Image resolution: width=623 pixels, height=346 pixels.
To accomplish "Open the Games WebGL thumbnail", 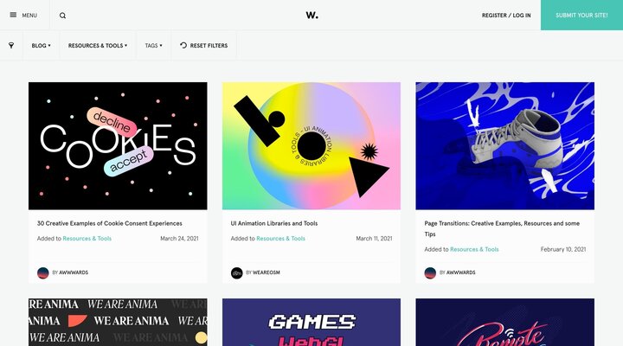I will (x=311, y=322).
